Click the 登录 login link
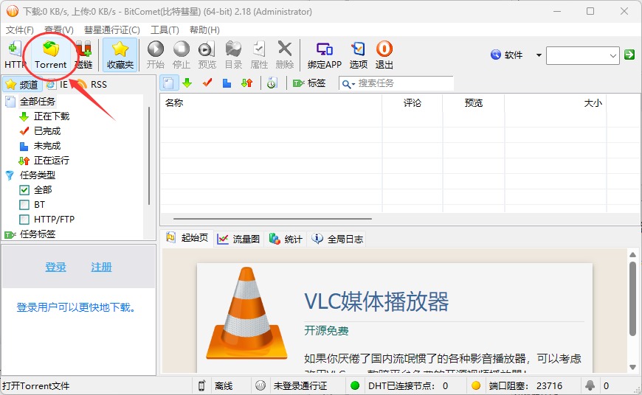 pyautogui.click(x=55, y=267)
